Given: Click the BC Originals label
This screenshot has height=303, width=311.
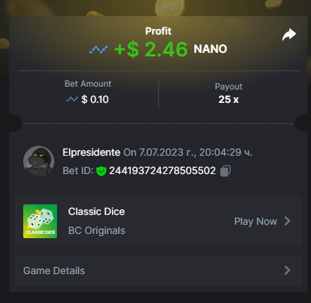Looking at the screenshot, I should [96, 230].
